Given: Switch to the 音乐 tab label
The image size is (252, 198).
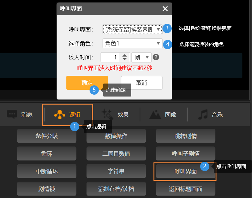Looking at the screenshot, I should tap(217, 115).
